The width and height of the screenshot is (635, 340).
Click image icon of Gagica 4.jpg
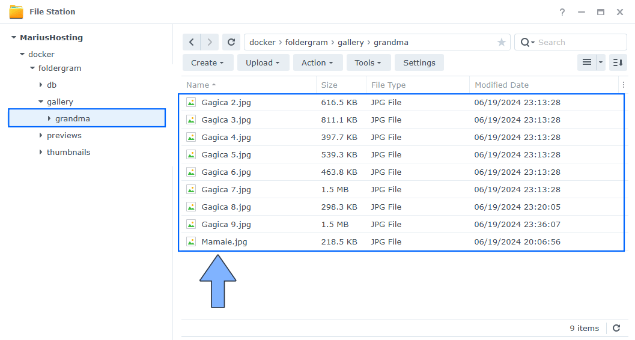click(x=191, y=137)
